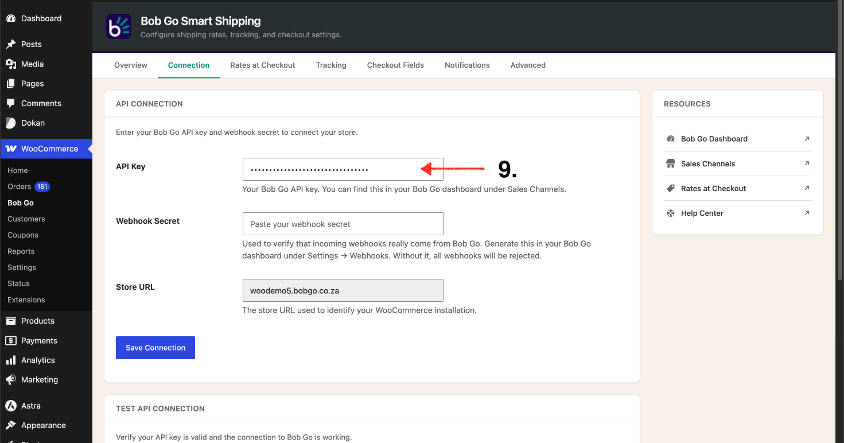
Task: Open Comments in the admin sidebar
Action: (x=46, y=103)
